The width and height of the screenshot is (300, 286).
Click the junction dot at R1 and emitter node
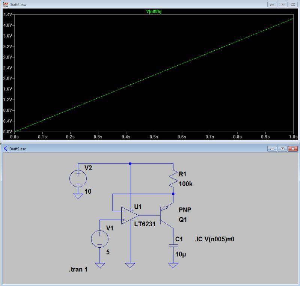173,194
